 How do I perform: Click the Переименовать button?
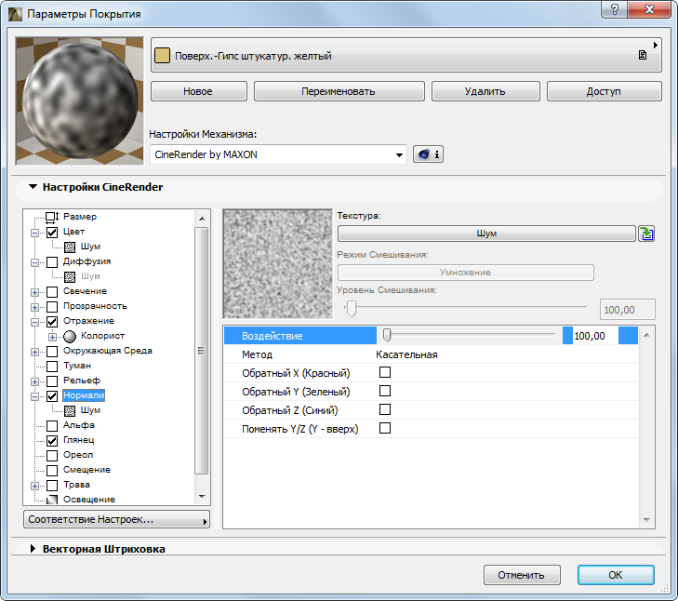click(339, 91)
